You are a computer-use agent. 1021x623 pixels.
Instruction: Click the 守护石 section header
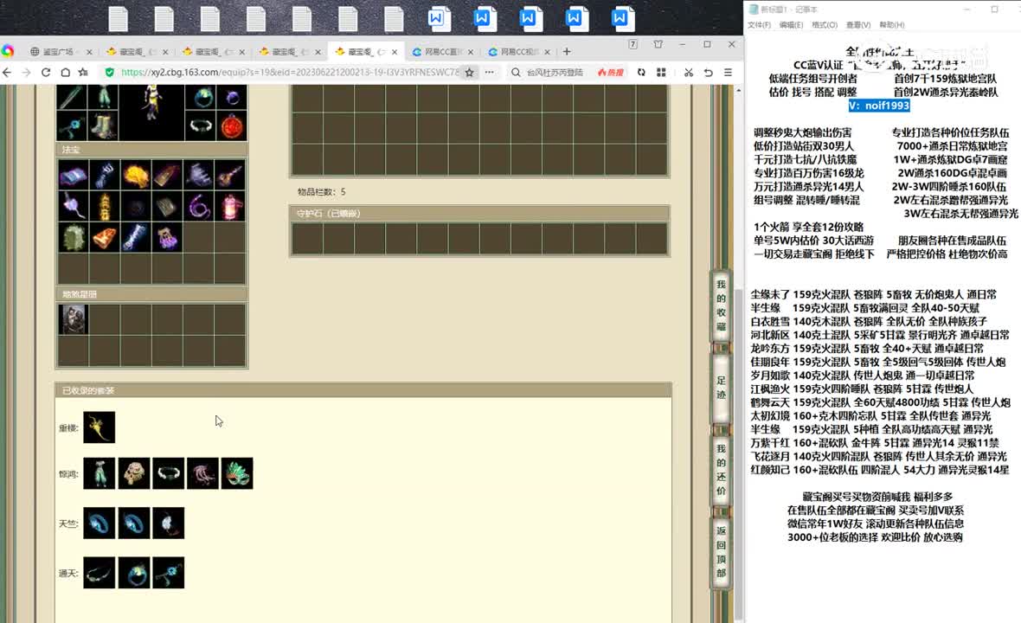tap(479, 214)
